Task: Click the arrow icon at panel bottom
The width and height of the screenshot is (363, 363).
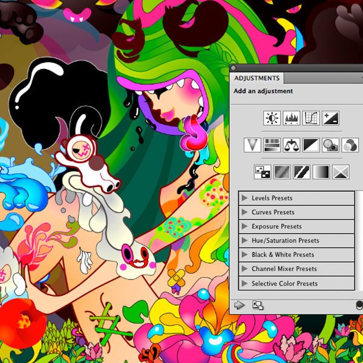Action: point(240,305)
